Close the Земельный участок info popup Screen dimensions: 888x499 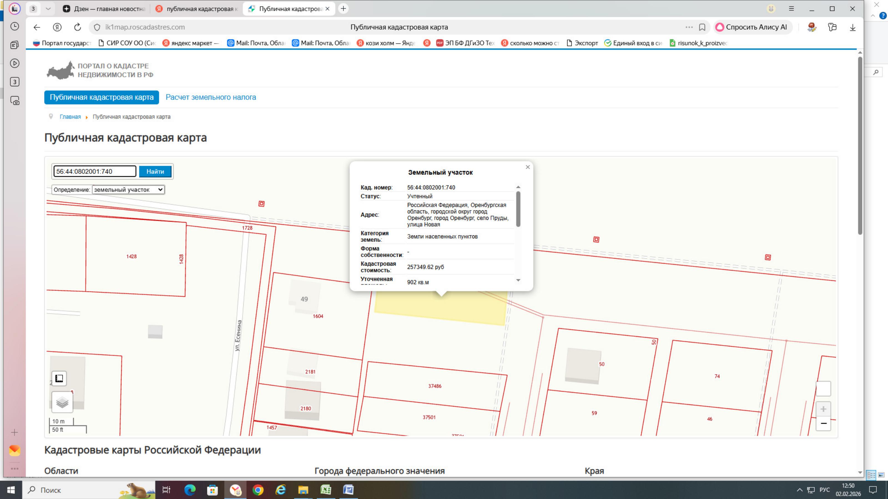pyautogui.click(x=528, y=167)
